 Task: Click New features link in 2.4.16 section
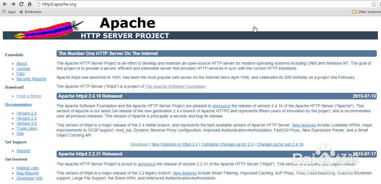[304, 125]
